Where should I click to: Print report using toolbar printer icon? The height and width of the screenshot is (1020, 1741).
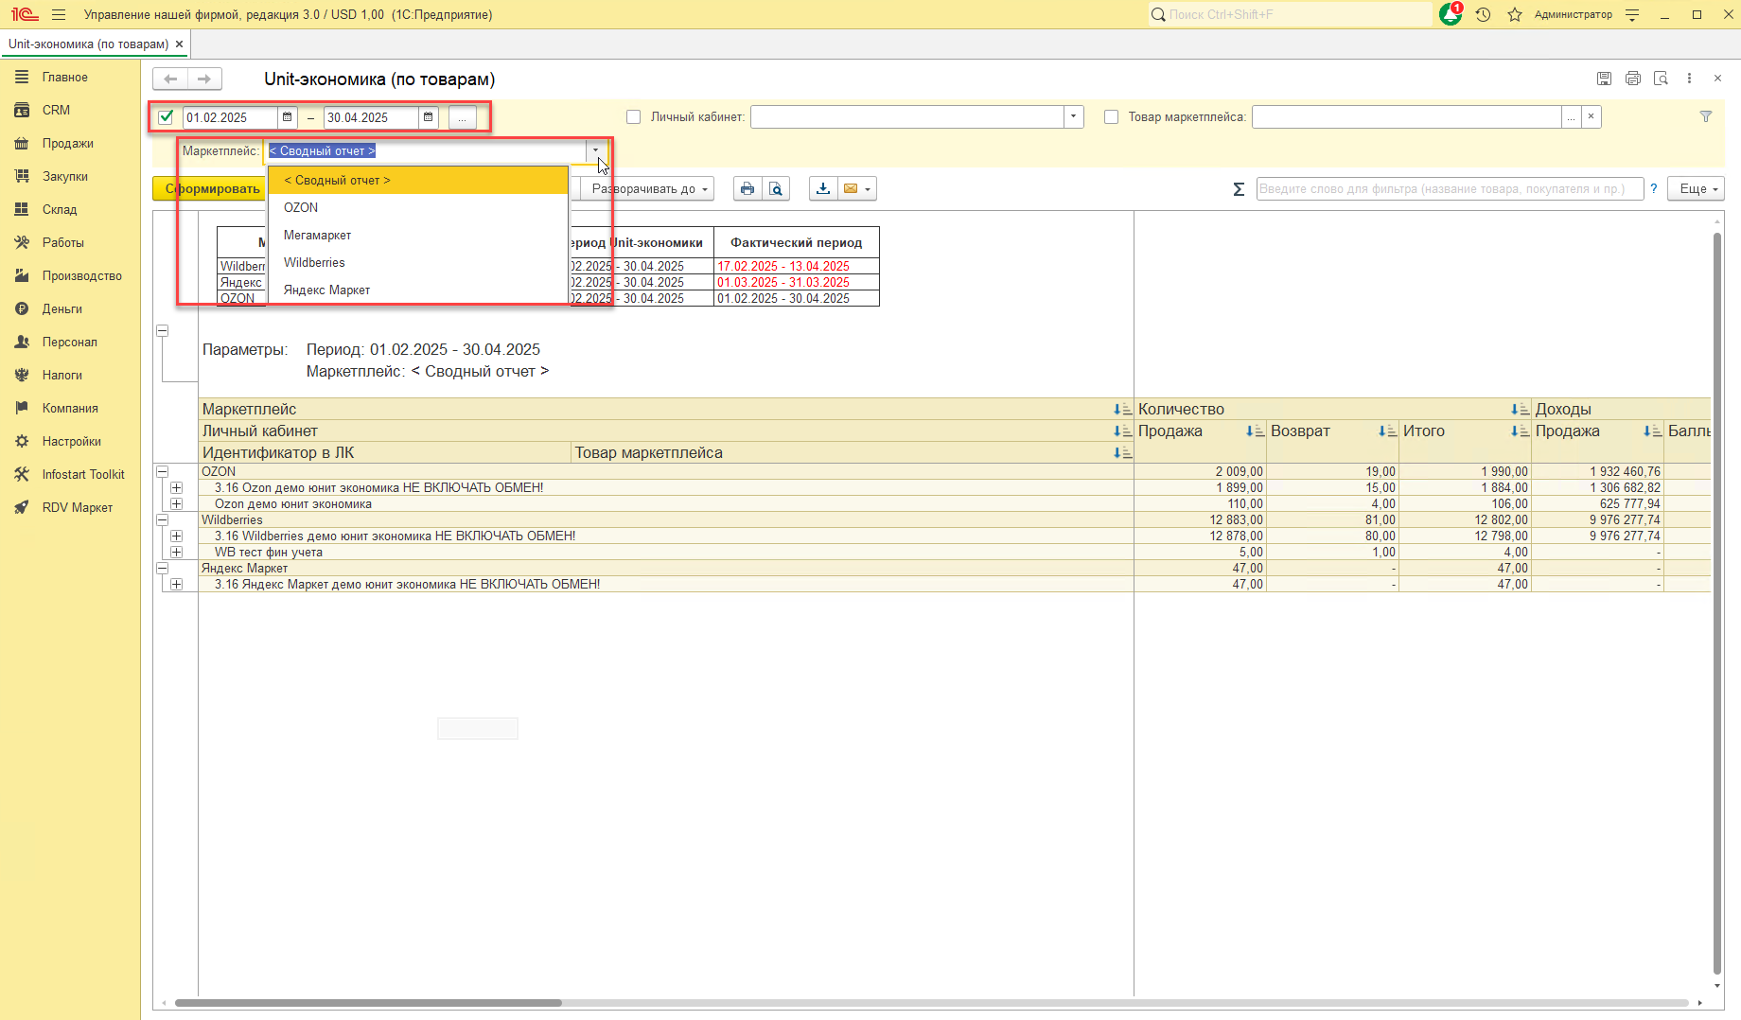click(747, 188)
